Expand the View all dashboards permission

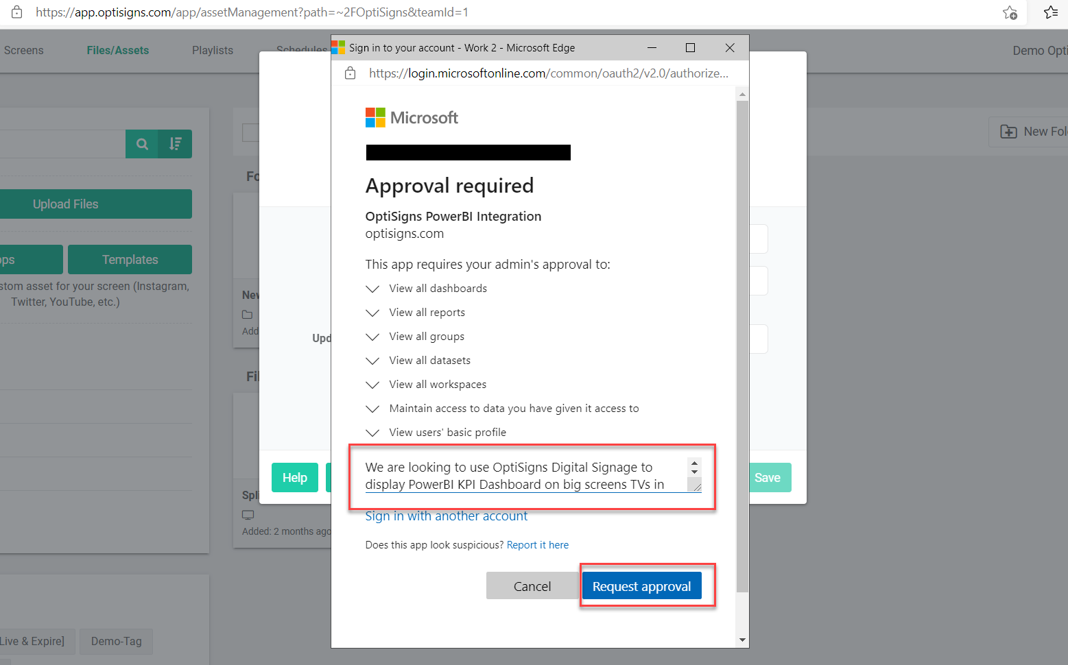click(372, 289)
